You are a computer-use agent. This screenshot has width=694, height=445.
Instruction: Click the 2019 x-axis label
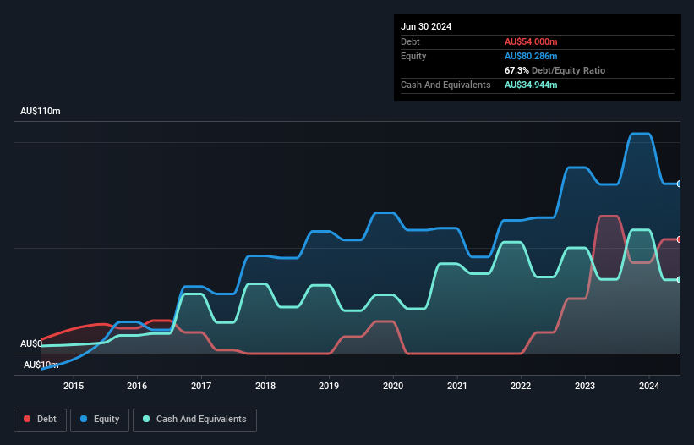click(329, 386)
